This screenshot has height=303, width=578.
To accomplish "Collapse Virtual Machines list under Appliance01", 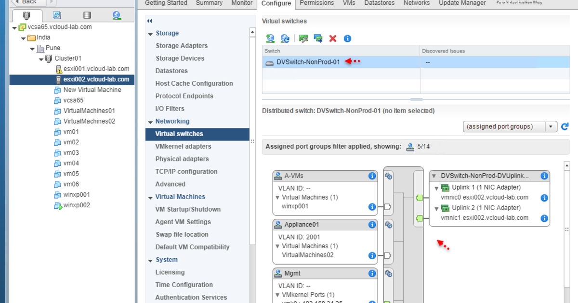I will pyautogui.click(x=277, y=246).
